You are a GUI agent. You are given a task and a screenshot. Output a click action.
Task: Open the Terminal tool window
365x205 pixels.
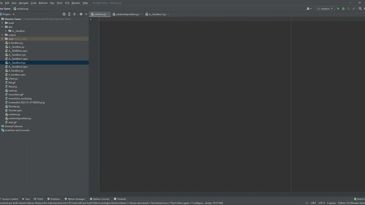120,199
